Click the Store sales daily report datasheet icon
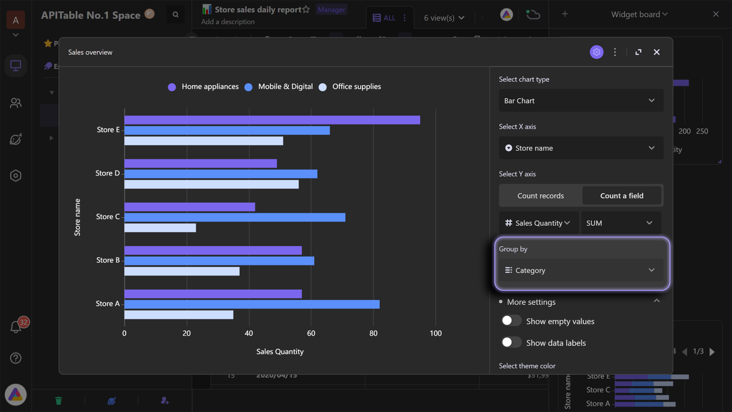The height and width of the screenshot is (412, 732). click(207, 9)
